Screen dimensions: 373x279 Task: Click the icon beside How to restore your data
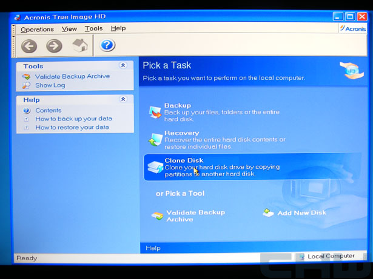[27, 128]
